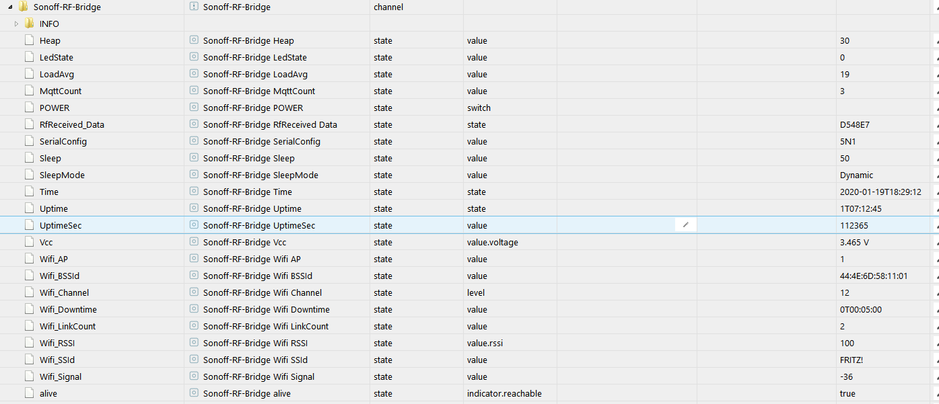This screenshot has height=404, width=939.
Task: Select the MqttCount tree item
Action: click(x=61, y=91)
